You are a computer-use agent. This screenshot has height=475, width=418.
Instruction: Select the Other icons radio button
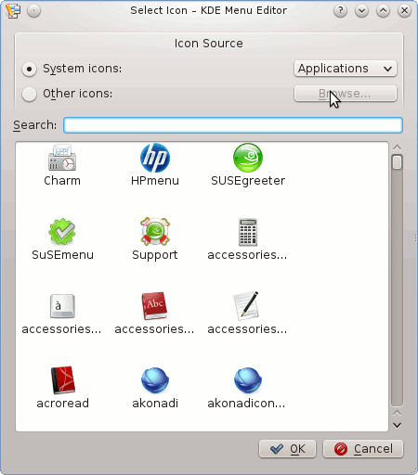click(29, 94)
